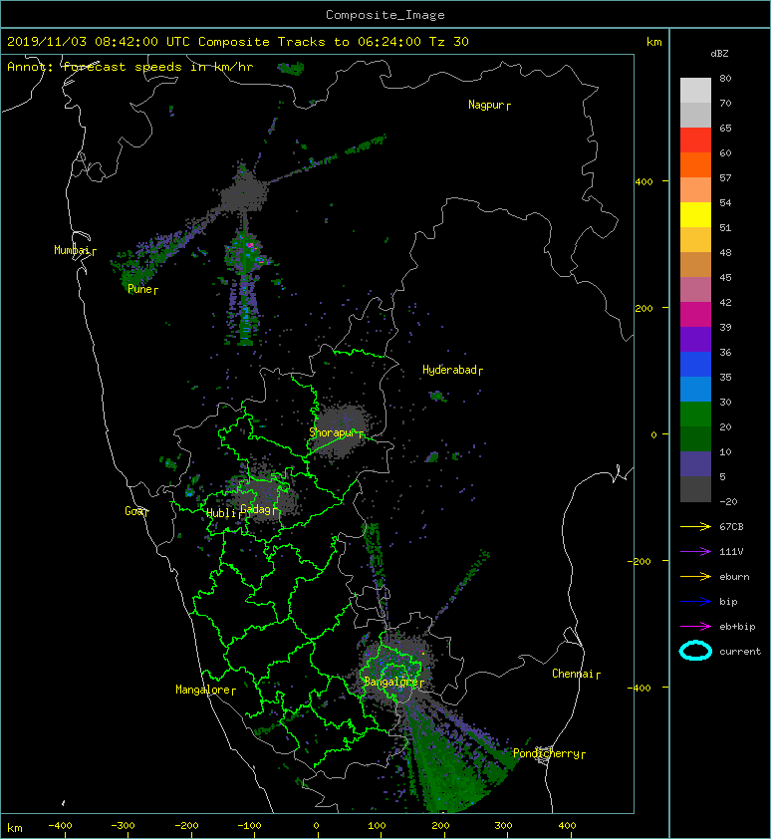This screenshot has width=771, height=839.
Task: Click the magenta eb+bip arrow legend icon
Action: coord(695,627)
